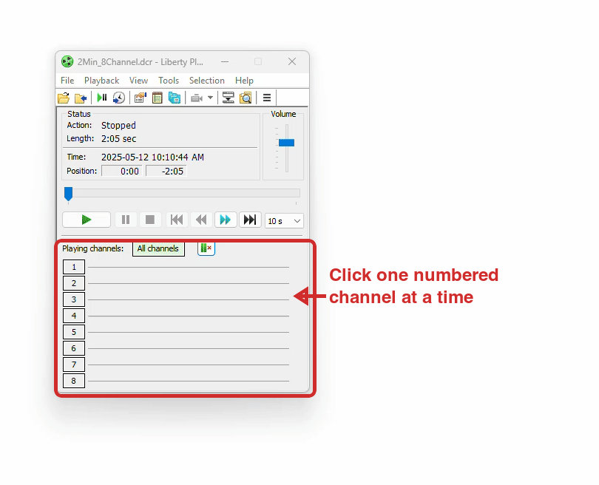Open the 10 s skip interval dropdown

(x=284, y=221)
